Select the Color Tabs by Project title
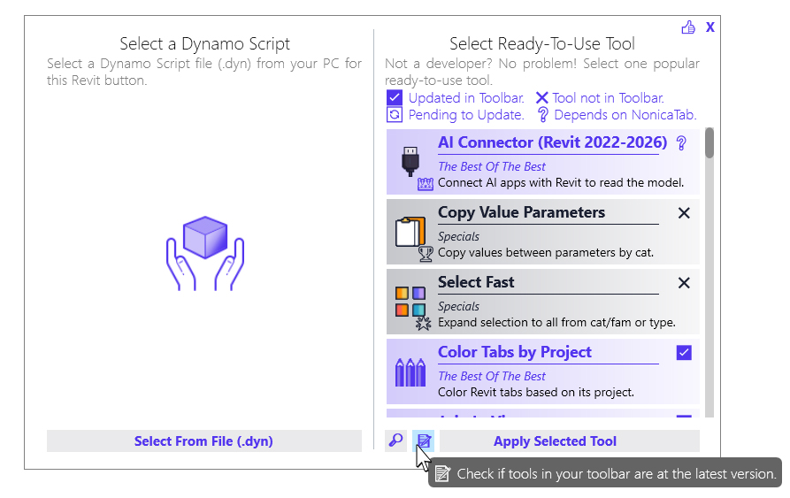Image resolution: width=790 pixels, height=498 pixels. tap(514, 352)
